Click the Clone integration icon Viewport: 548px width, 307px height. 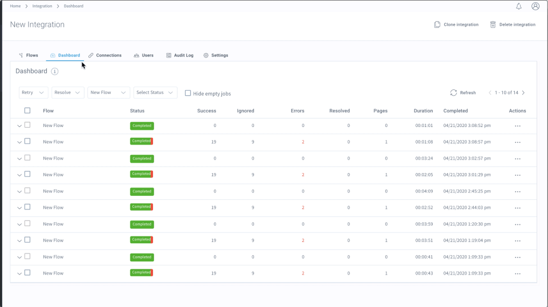click(x=437, y=24)
